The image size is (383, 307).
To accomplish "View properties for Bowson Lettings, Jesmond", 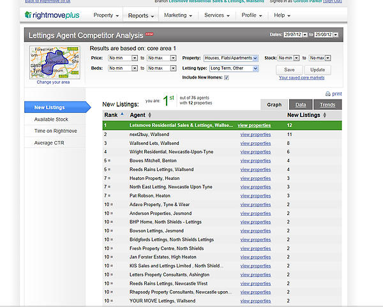I will 255,231.
